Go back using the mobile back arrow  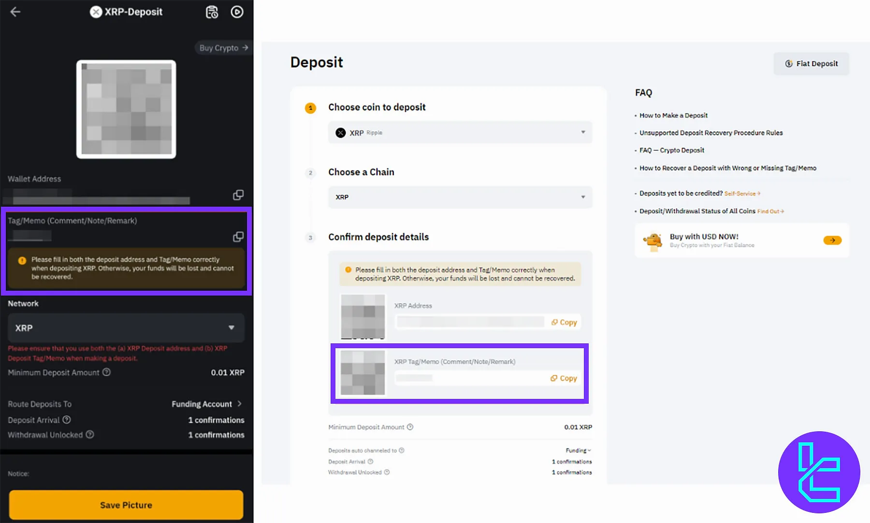coord(15,12)
